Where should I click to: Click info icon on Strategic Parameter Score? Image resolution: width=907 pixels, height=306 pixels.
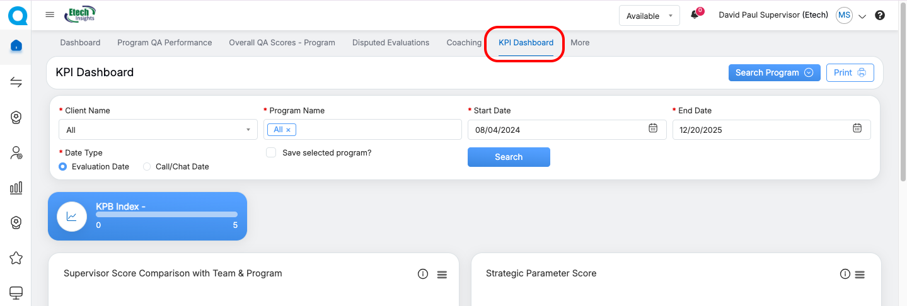[845, 274]
